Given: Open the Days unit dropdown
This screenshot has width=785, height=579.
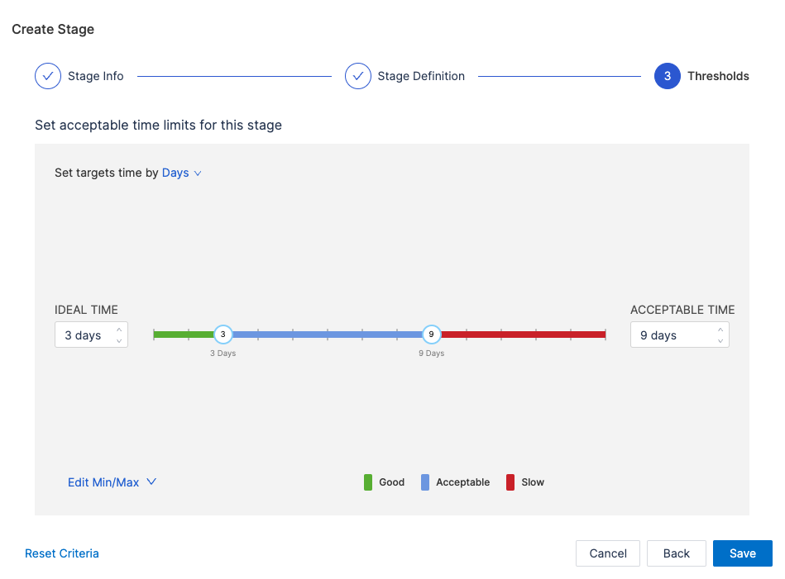Looking at the screenshot, I should click(181, 173).
